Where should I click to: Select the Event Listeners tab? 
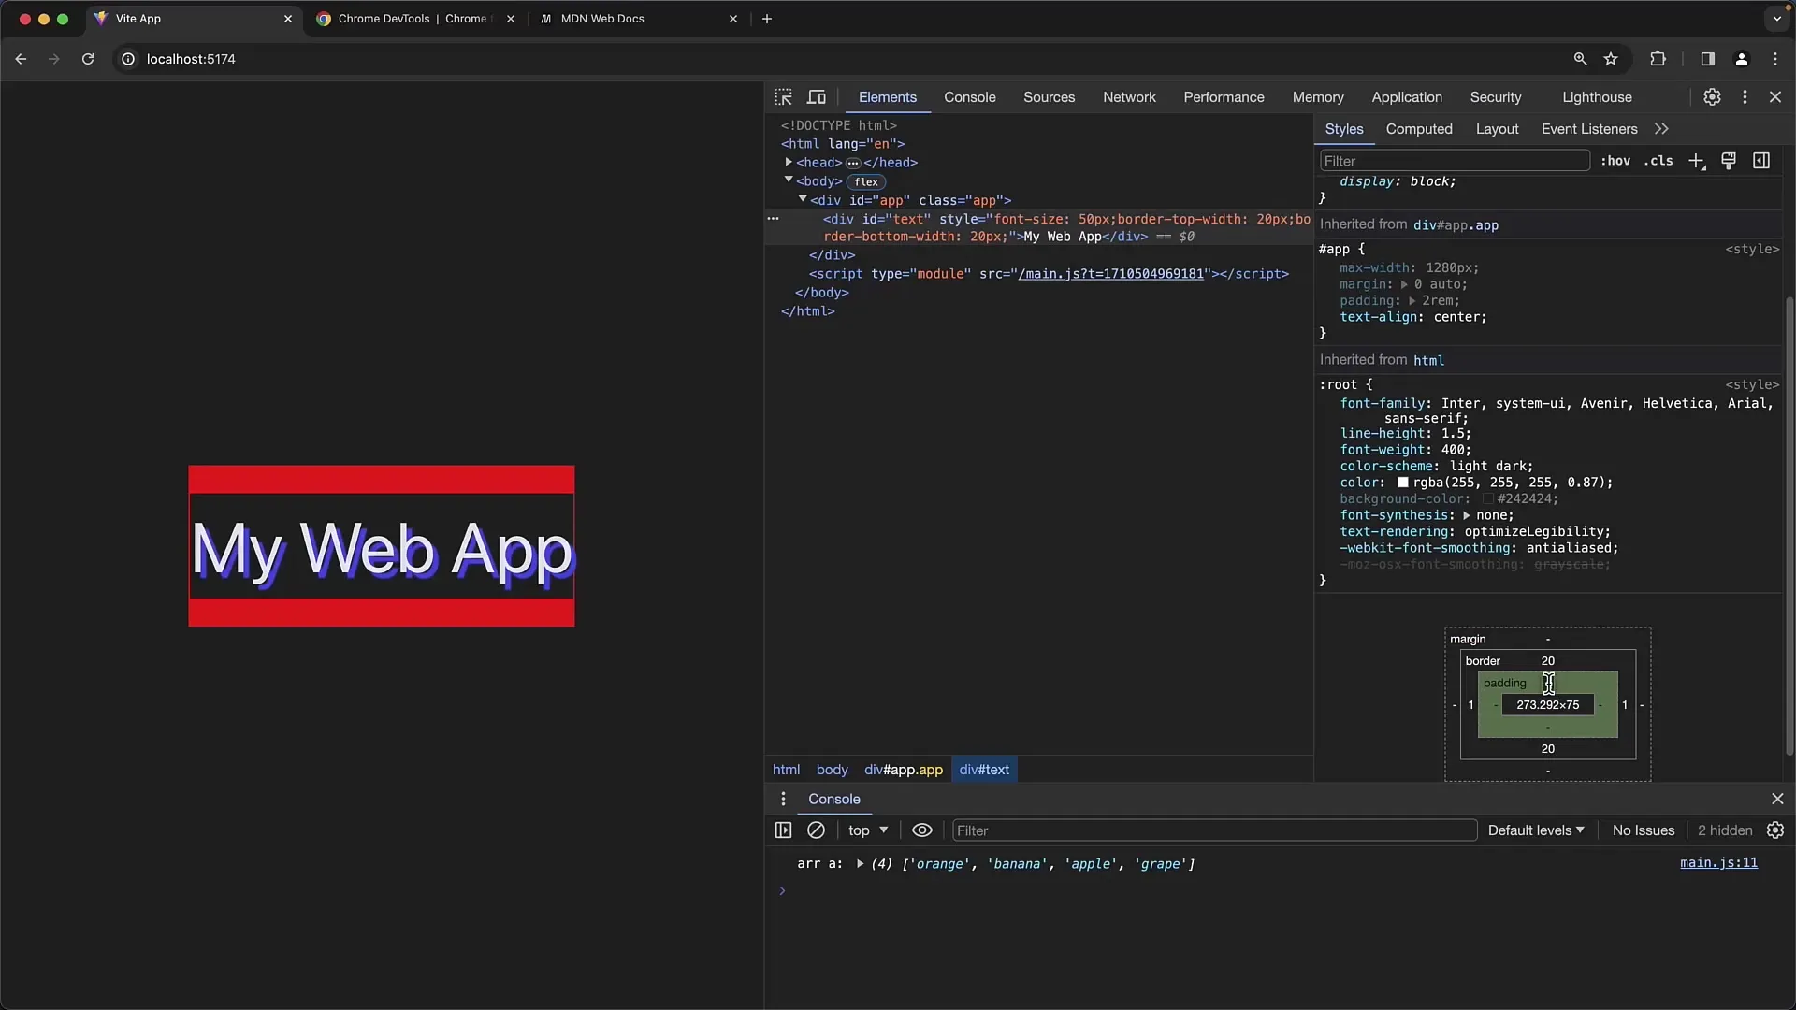pos(1590,128)
